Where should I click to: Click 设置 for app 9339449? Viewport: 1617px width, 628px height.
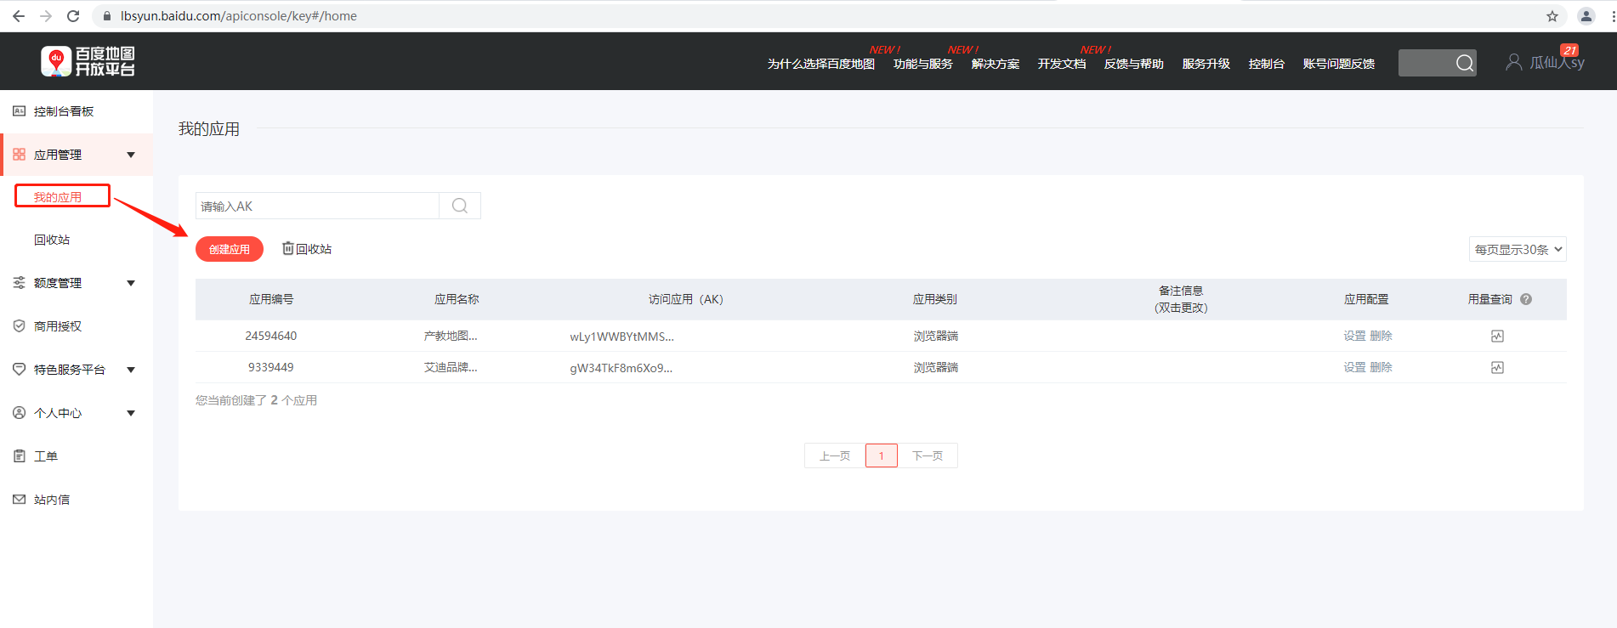tap(1354, 367)
